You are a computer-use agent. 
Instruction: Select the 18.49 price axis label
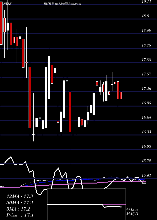click(146, 30)
